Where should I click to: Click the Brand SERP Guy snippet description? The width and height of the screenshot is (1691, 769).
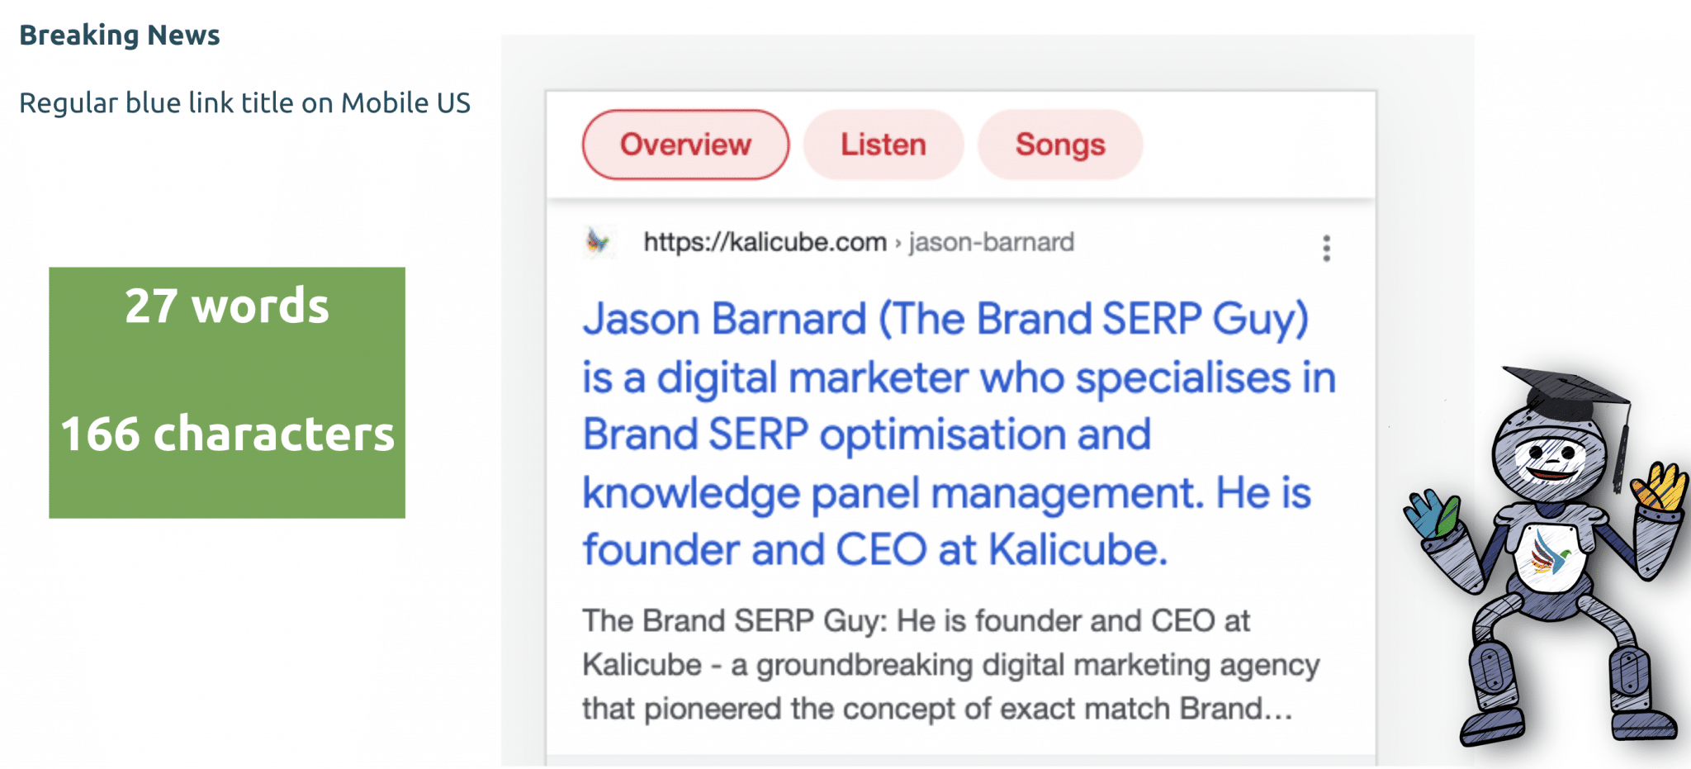click(950, 665)
